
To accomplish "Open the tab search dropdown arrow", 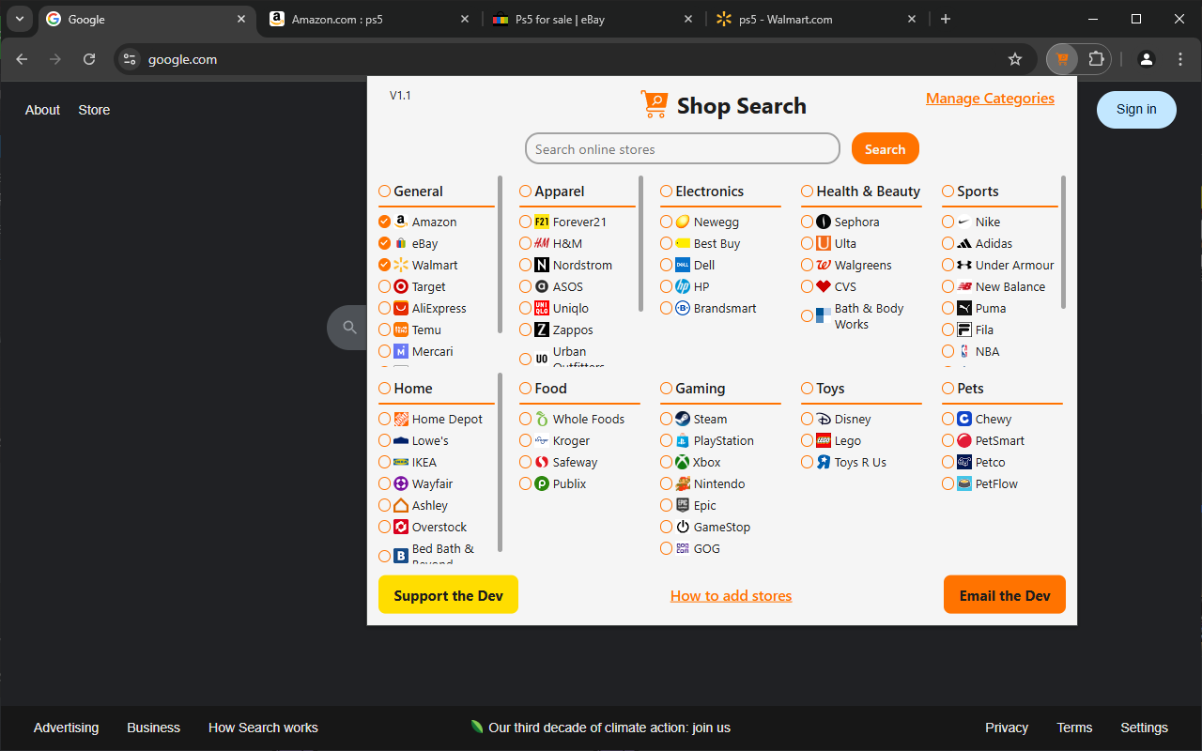I will (x=19, y=19).
